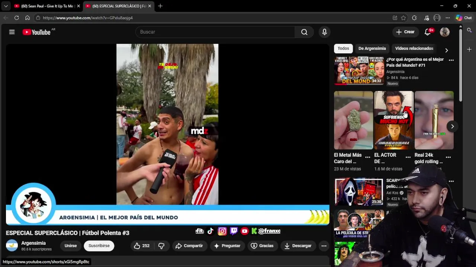Screen dimensions: 476x267
Task: Click the 'Real 24k gold rolling' title
Action: point(429,158)
